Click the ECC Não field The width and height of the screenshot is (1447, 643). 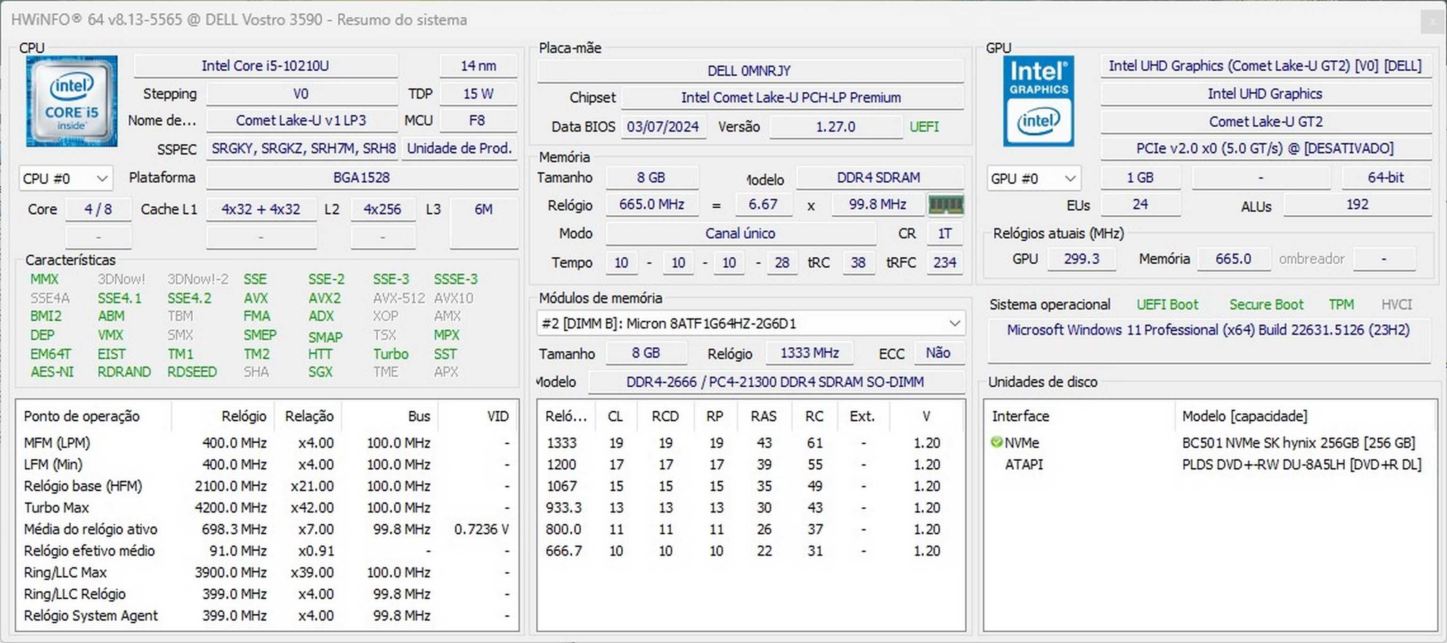pos(939,353)
